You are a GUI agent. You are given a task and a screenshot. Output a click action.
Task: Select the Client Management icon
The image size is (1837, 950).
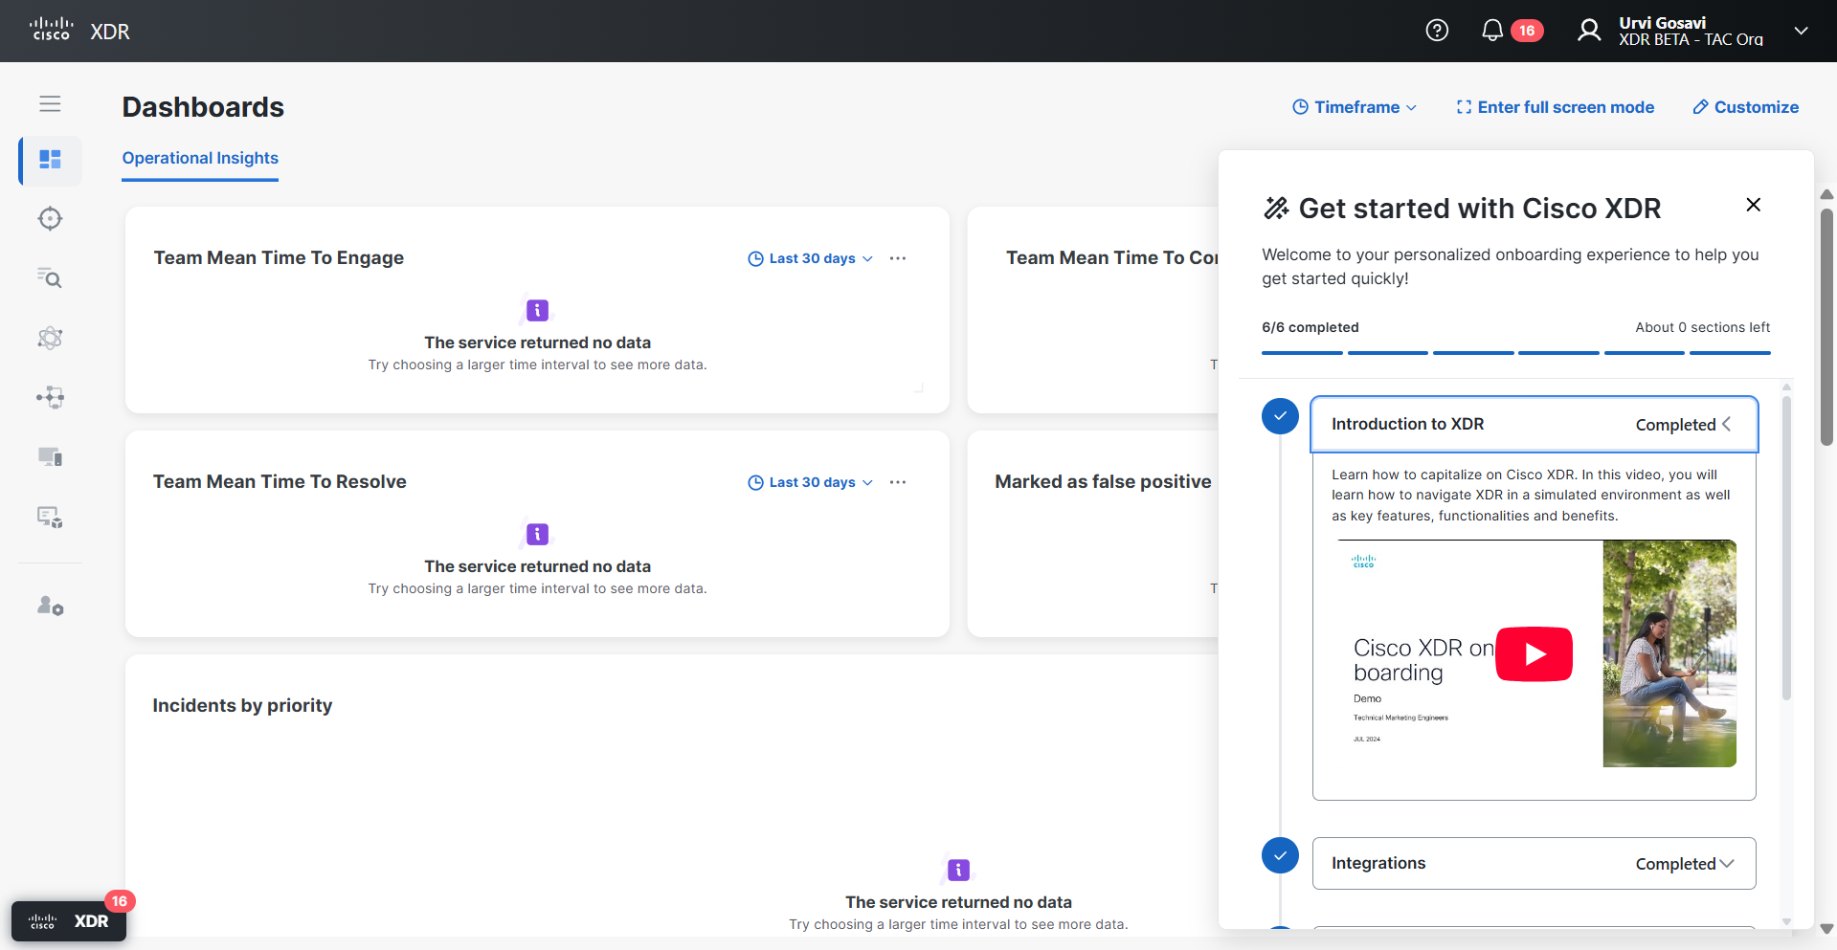point(50,518)
